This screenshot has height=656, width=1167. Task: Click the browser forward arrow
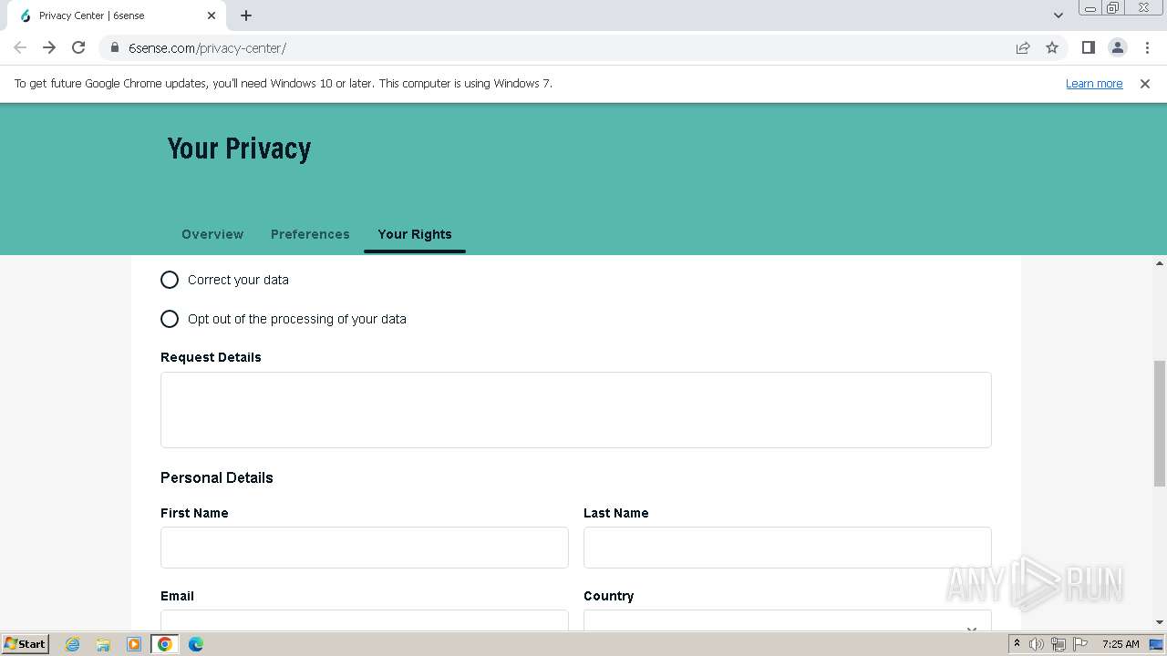pos(49,47)
